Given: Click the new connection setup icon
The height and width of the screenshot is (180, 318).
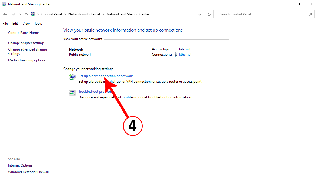Looking at the screenshot, I should 72,77.
